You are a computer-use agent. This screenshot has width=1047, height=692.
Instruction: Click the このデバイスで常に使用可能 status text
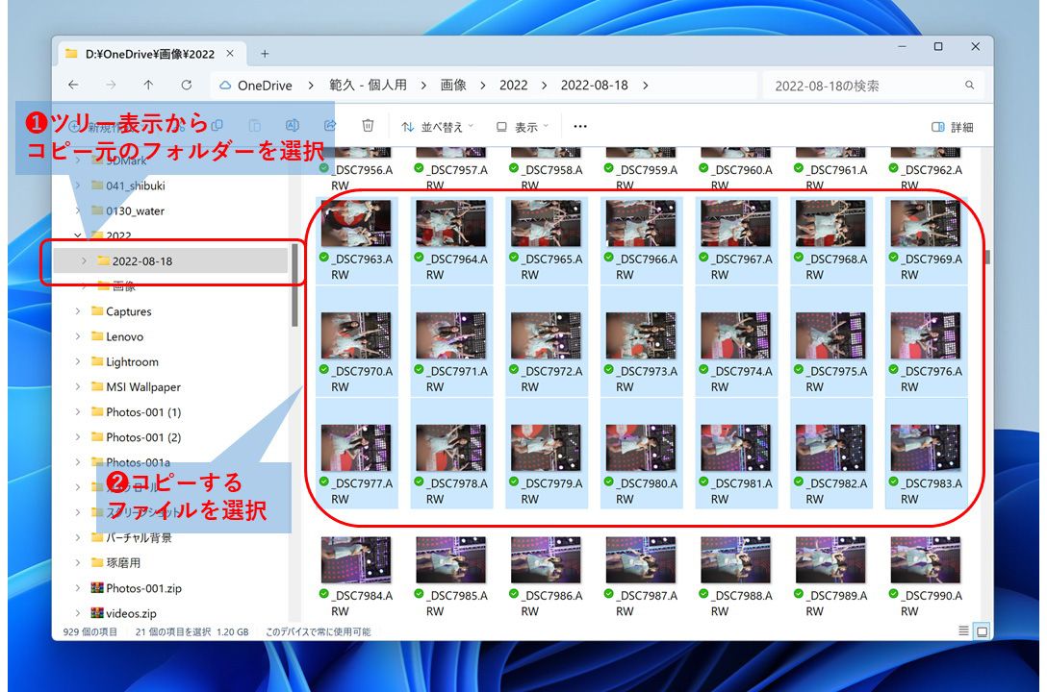tap(318, 631)
